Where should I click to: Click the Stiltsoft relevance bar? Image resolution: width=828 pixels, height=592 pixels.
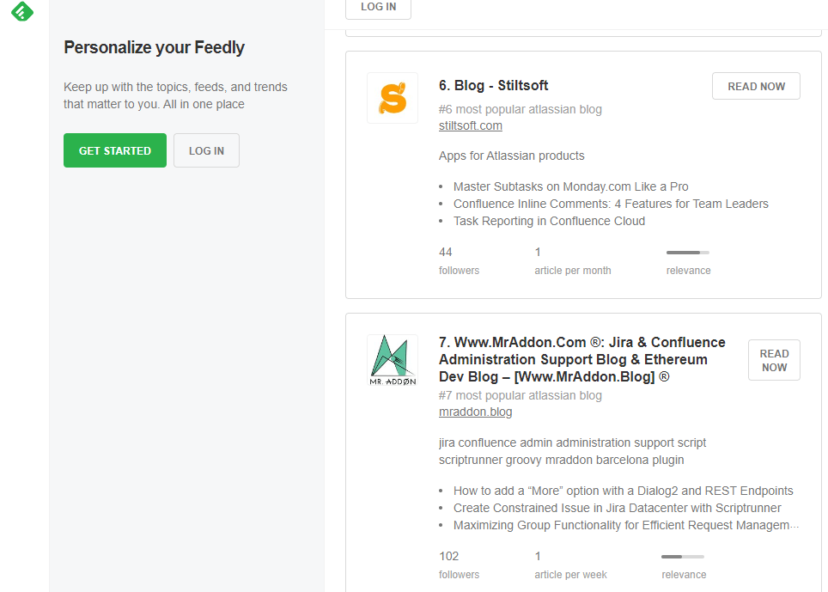coord(687,253)
